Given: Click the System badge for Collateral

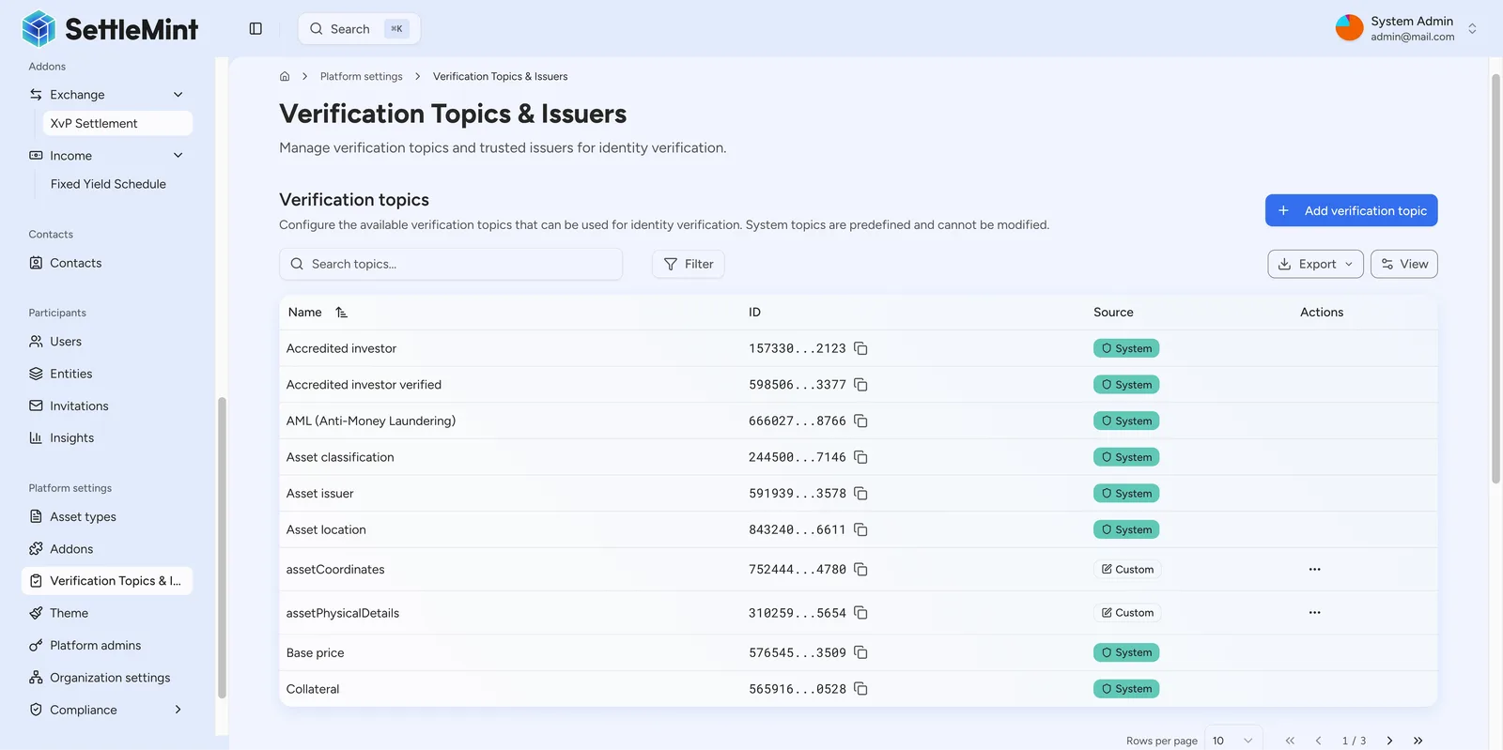Looking at the screenshot, I should [1126, 689].
